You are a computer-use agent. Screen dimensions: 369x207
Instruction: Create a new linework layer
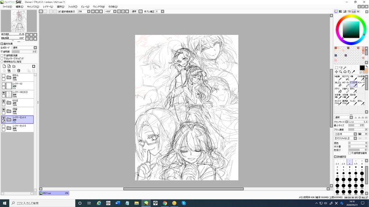click(x=9, y=66)
